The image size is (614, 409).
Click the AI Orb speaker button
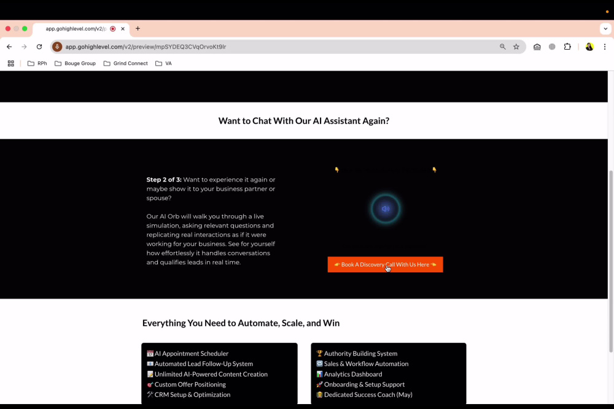[386, 209]
